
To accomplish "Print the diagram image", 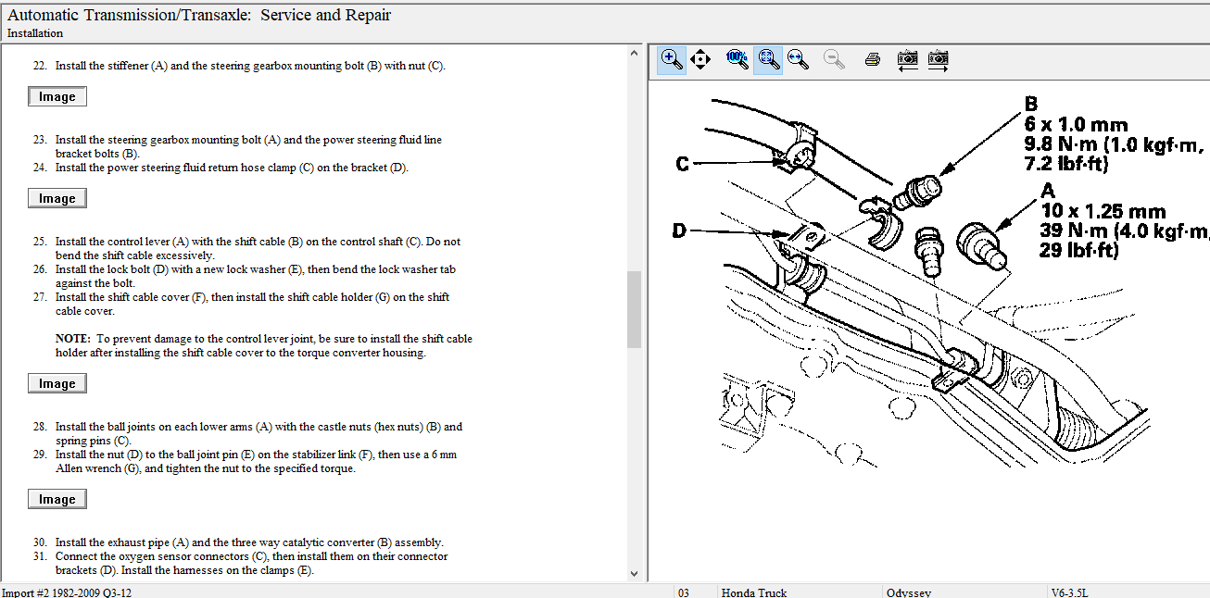I will [872, 60].
